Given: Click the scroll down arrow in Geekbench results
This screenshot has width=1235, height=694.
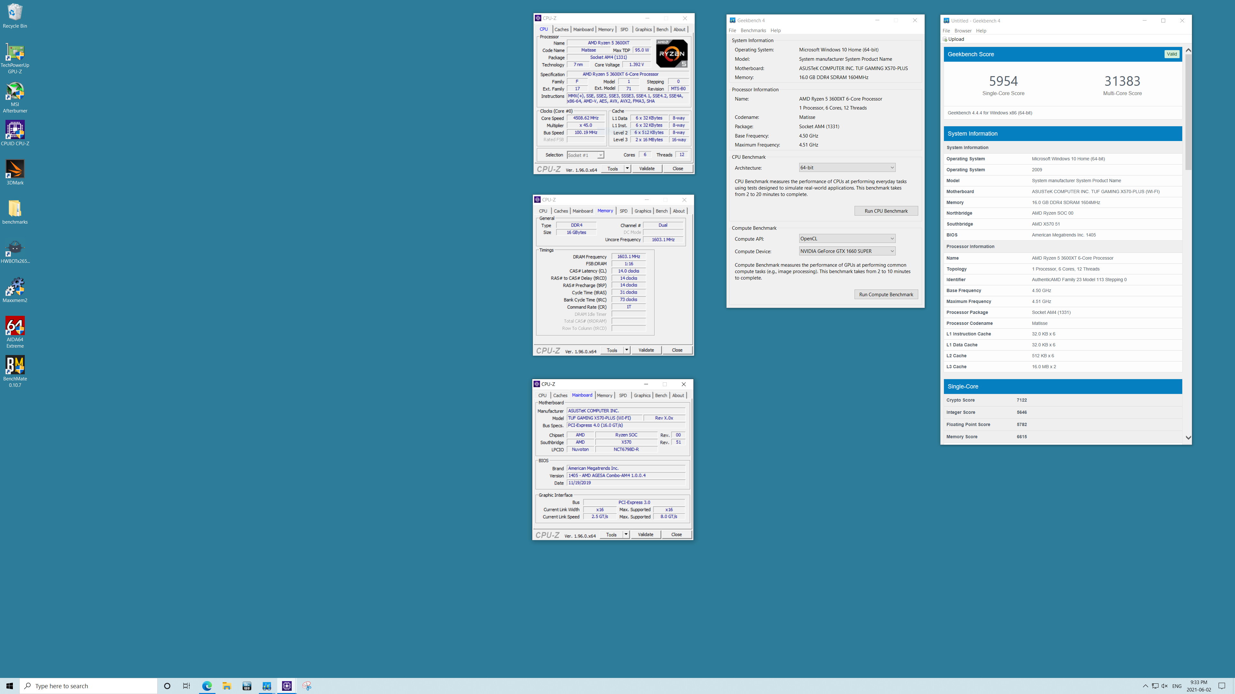Looking at the screenshot, I should tap(1188, 437).
